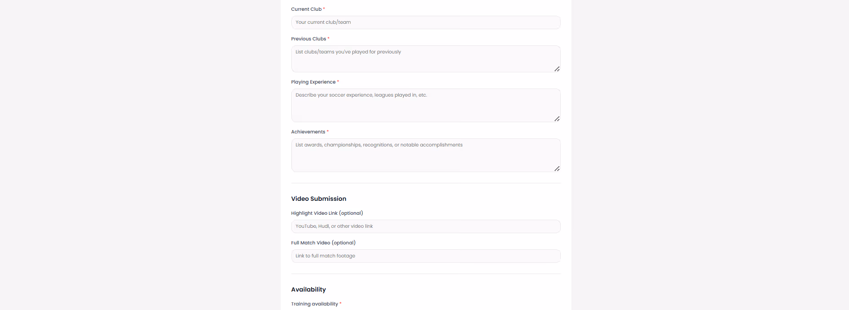
Task: Click the Full Match Video (optional) label
Action: pos(323,243)
